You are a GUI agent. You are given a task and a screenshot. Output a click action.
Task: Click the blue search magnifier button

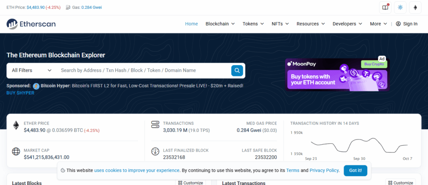click(237, 71)
